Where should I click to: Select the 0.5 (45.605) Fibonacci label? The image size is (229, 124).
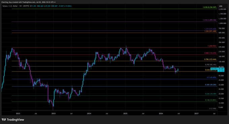click(211, 77)
